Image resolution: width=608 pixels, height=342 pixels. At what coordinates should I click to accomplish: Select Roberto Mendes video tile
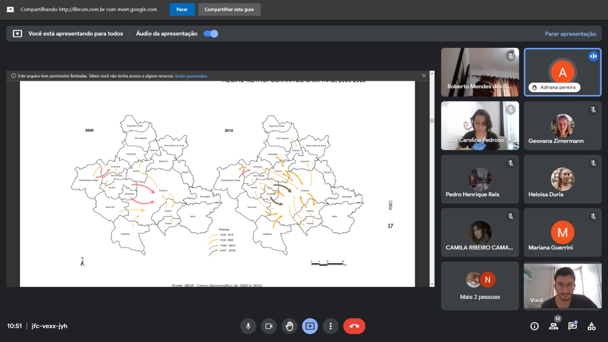(480, 72)
